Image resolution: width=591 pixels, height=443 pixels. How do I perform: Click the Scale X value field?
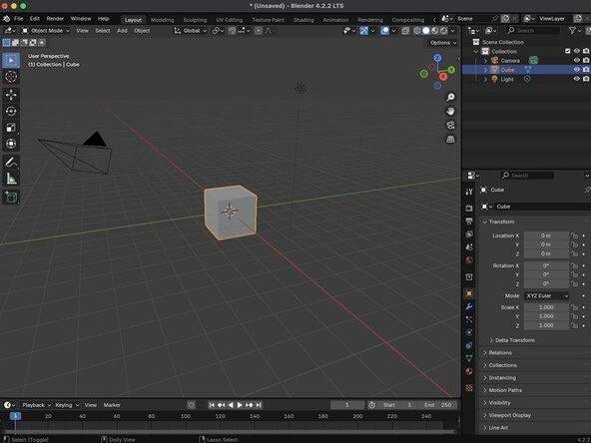546,307
